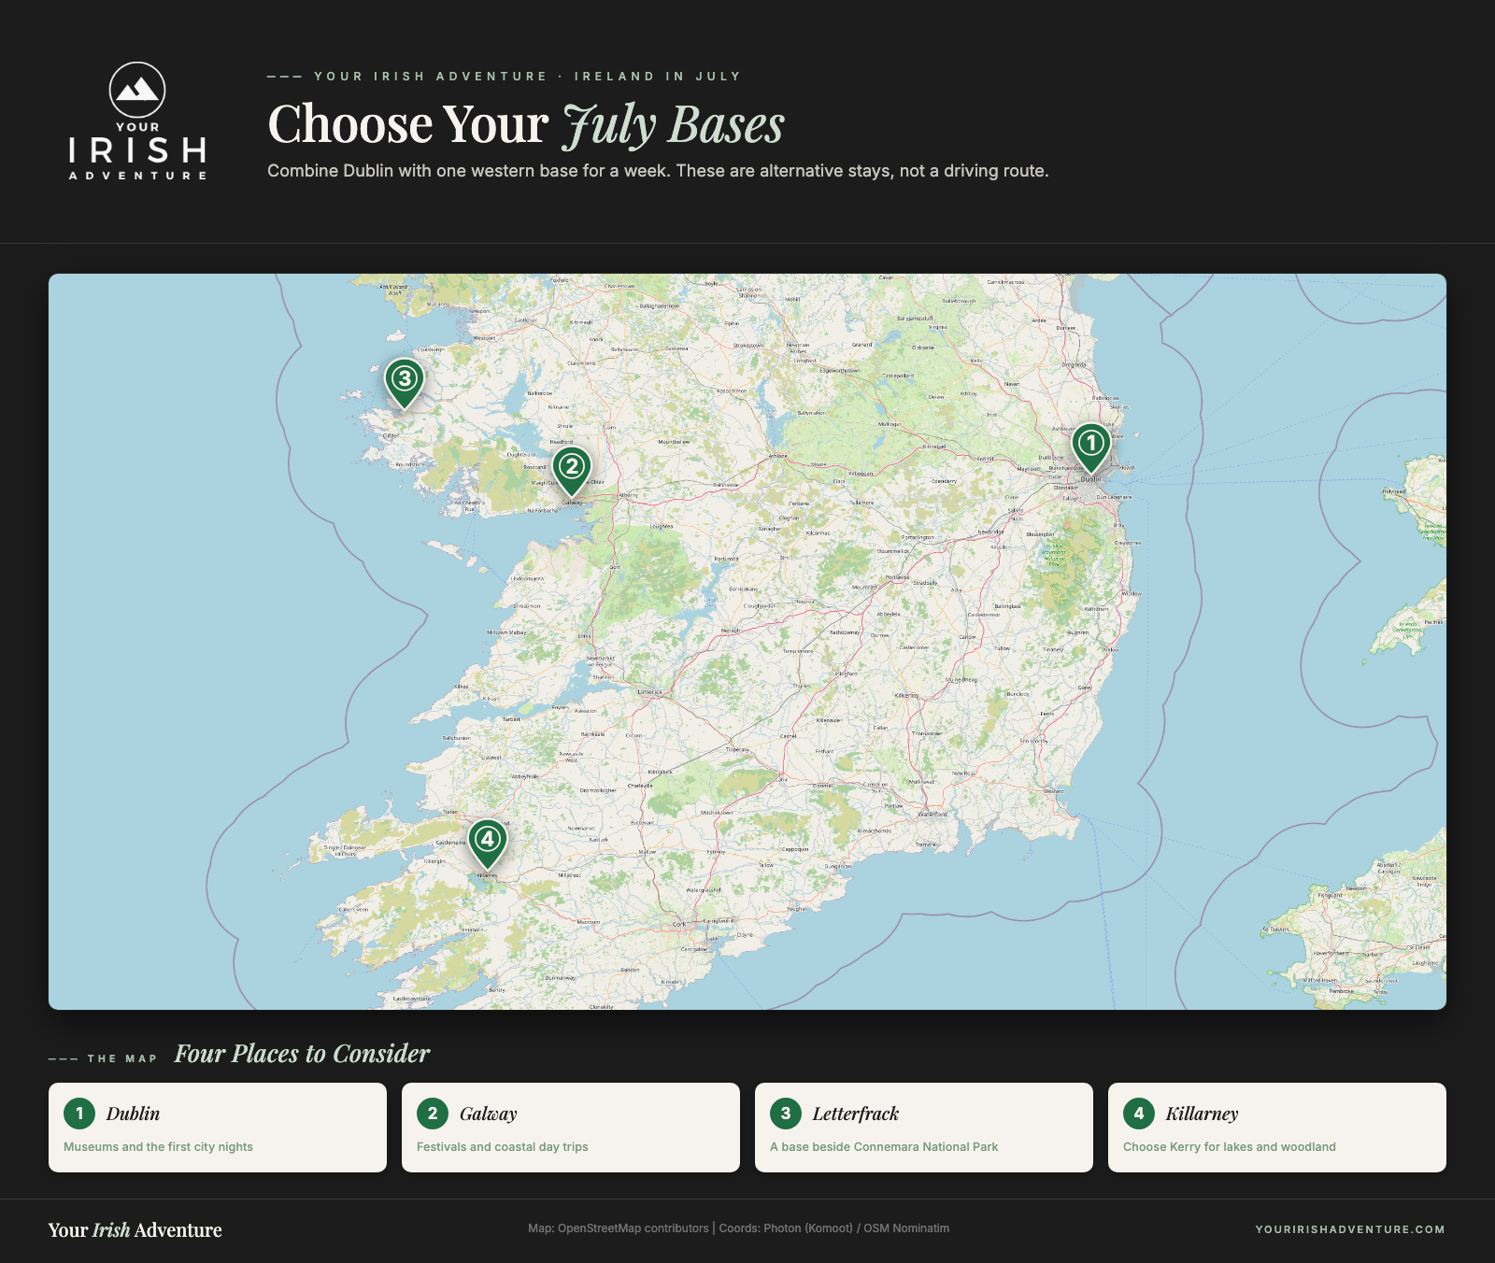The width and height of the screenshot is (1495, 1263).
Task: Open the Dublin card title
Action: (x=133, y=1114)
